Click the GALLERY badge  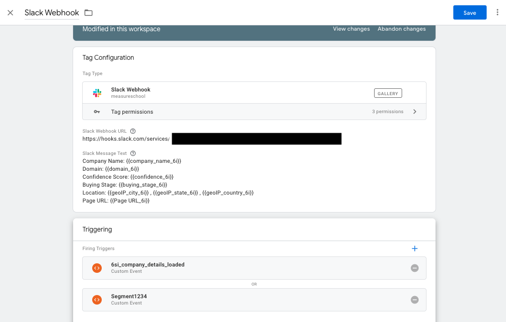pyautogui.click(x=387, y=94)
